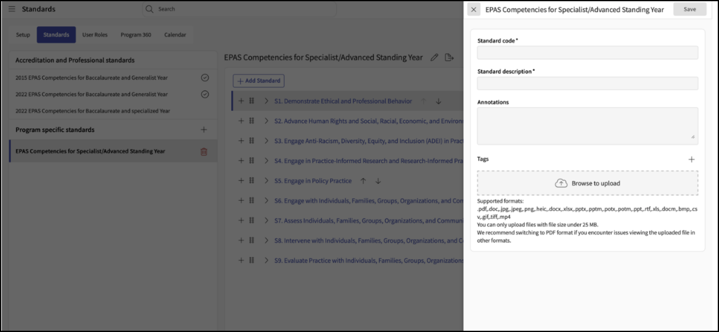Grab the drag handle for S7 row
Image resolution: width=719 pixels, height=332 pixels.
(x=252, y=220)
